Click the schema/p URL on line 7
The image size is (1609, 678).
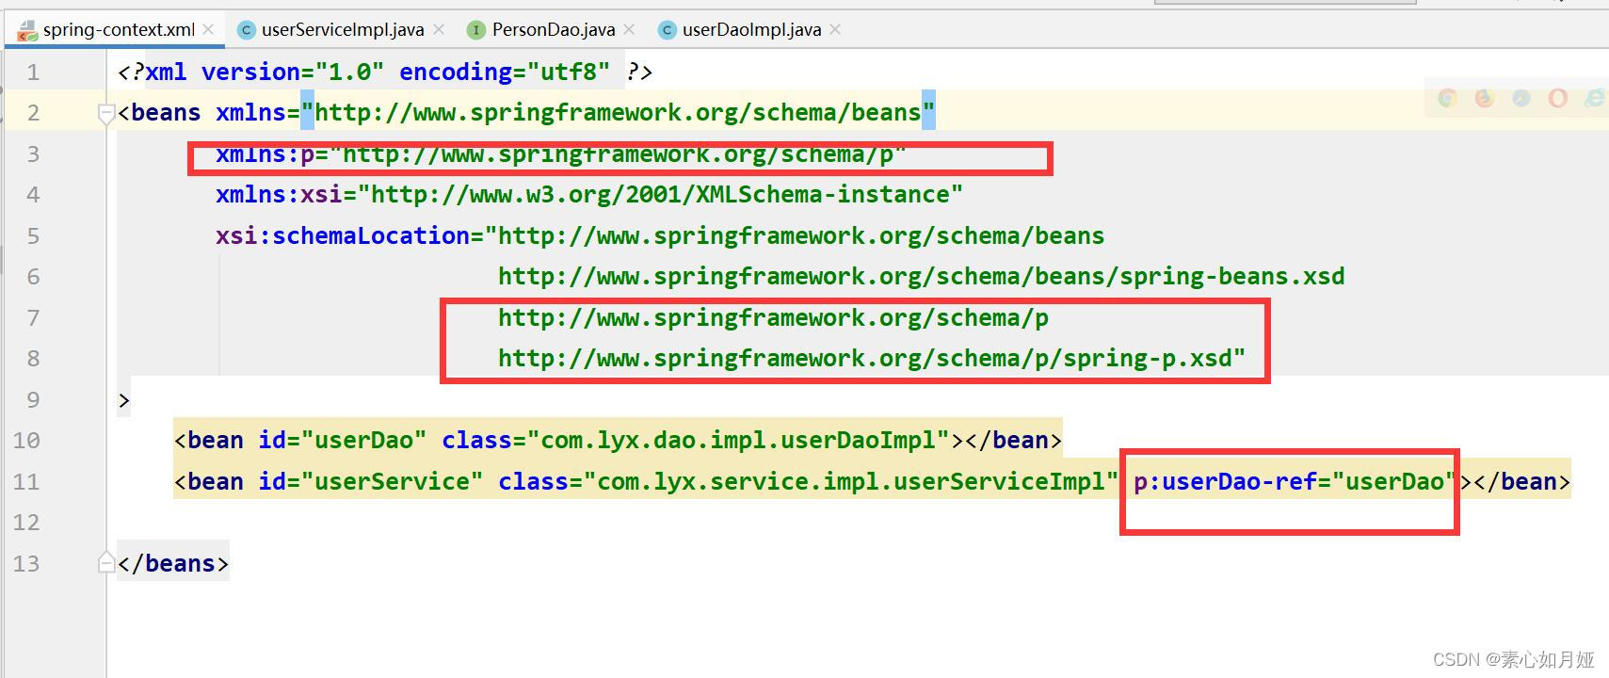[x=773, y=318]
